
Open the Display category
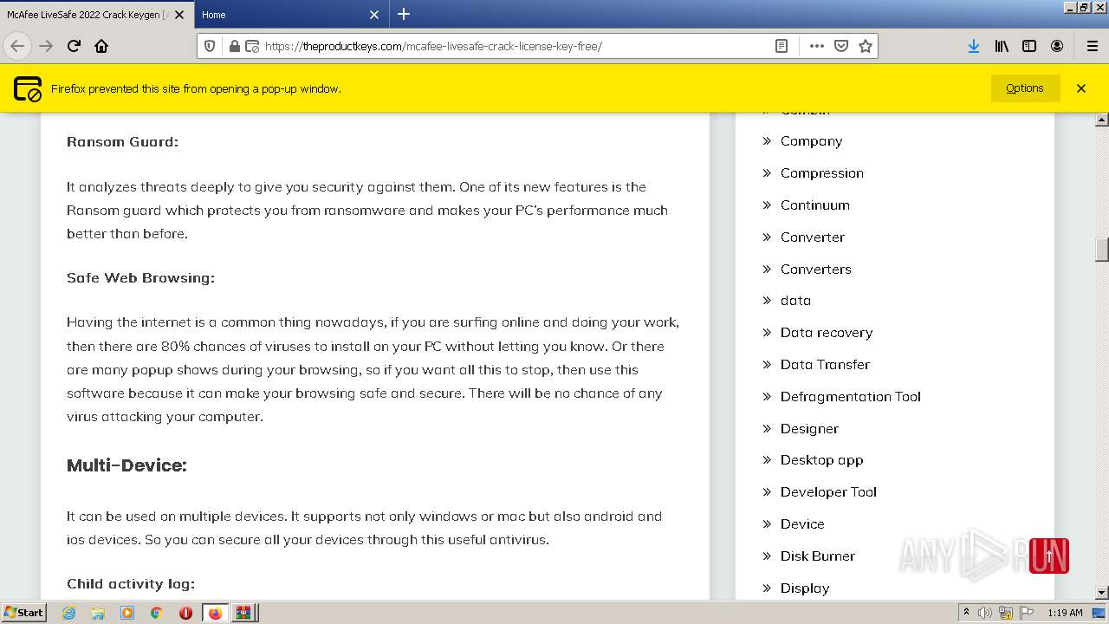805,588
